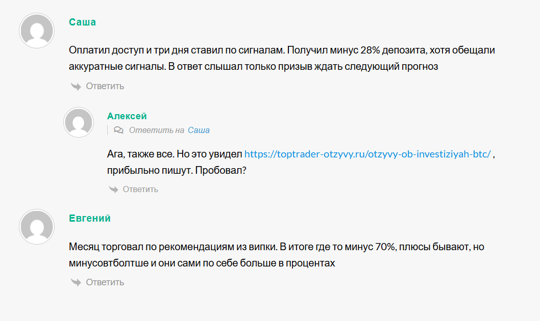Screen dimensions: 540x321
Task: Click the speech bubbles icon near Алексей
Action: tap(118, 130)
